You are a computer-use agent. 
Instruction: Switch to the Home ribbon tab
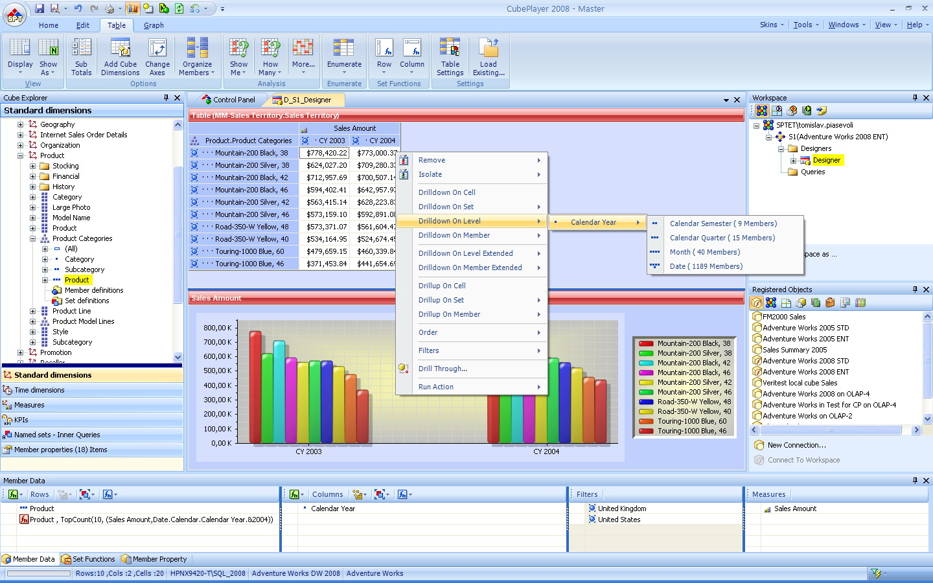coord(49,25)
